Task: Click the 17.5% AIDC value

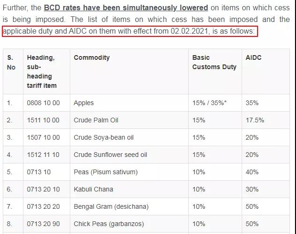Action: 255,120
